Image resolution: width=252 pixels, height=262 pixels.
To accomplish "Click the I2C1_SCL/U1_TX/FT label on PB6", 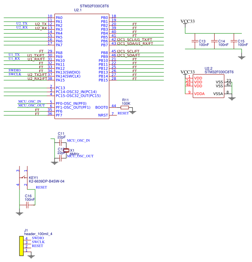I will [x=134, y=40].
